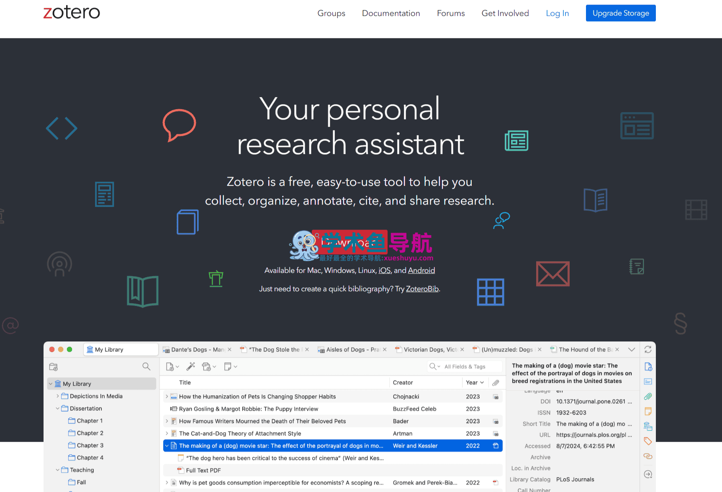Click the Upgrade Storage button
722x492 pixels.
point(621,13)
